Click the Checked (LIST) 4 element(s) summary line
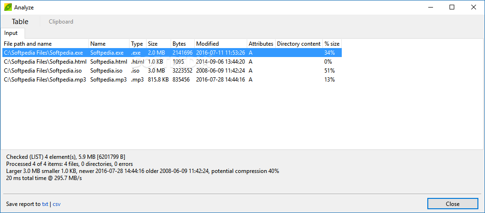 [x=66, y=157]
